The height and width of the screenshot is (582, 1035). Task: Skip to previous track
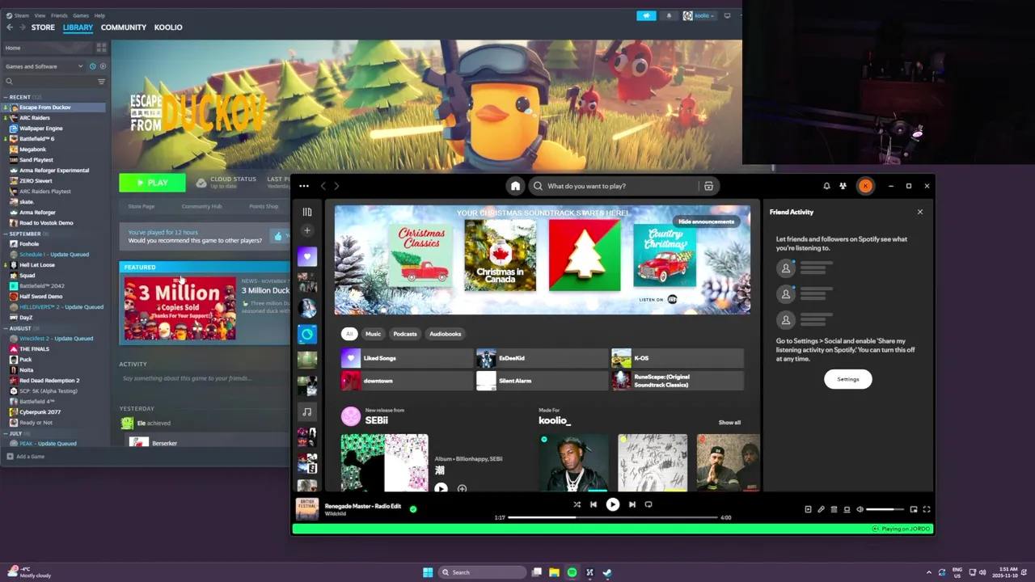[x=594, y=504]
